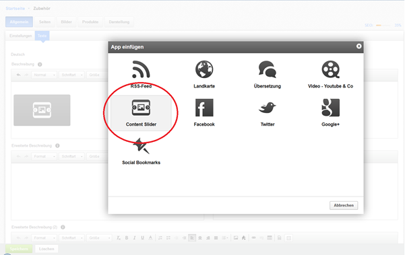Close the App einfügen dialog
This screenshot has width=407, height=255.
pyautogui.click(x=358, y=46)
